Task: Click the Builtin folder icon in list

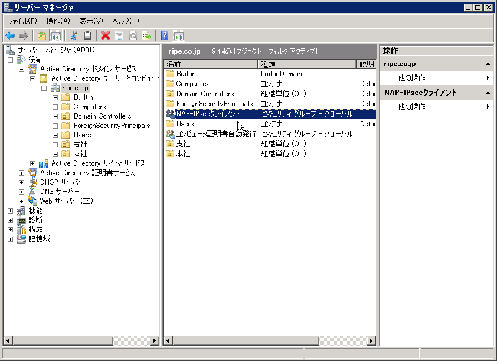Action: pos(170,74)
